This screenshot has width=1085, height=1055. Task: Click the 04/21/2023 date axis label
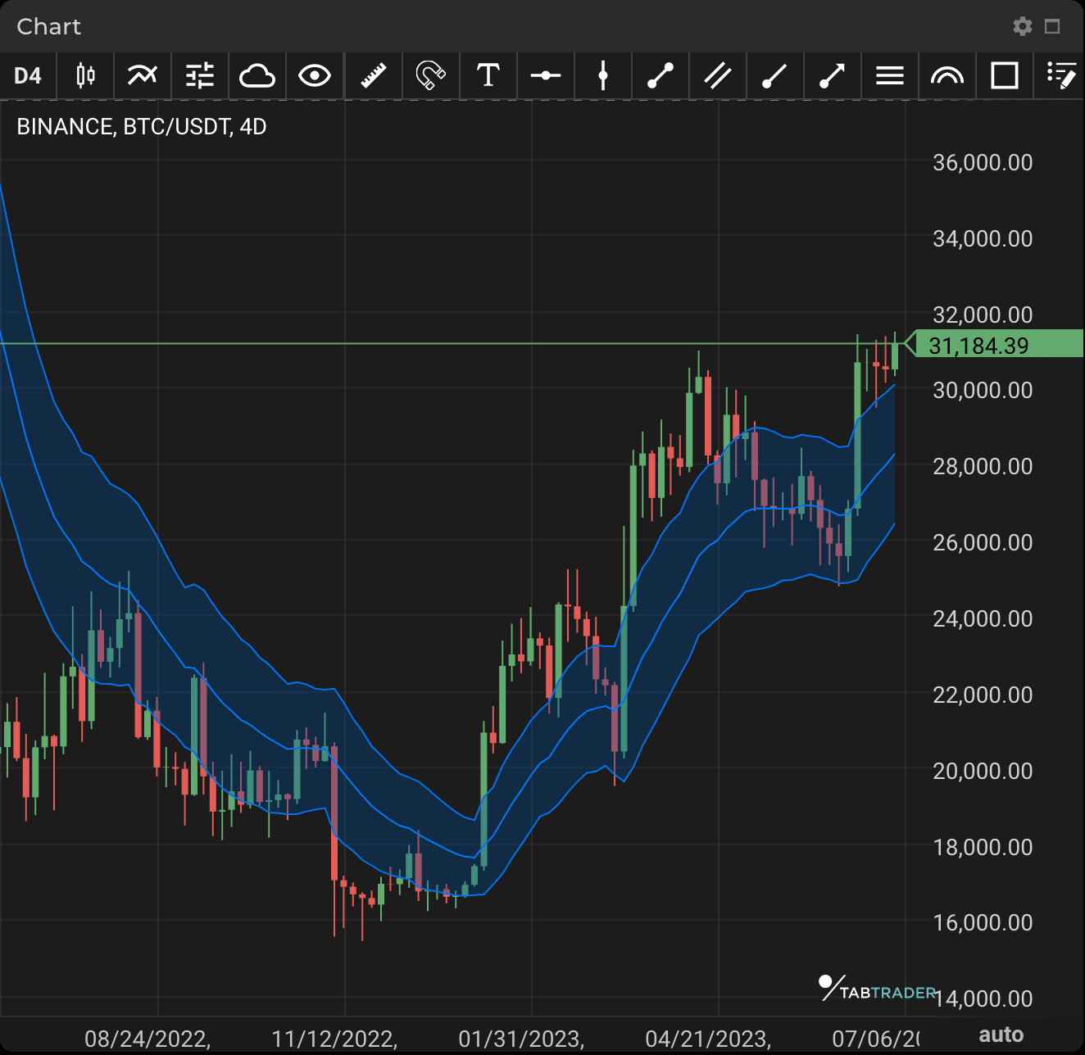pos(708,1039)
